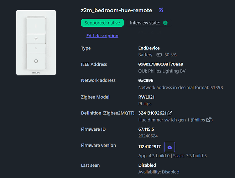Click the green interview state checkmark icon

tap(165, 23)
